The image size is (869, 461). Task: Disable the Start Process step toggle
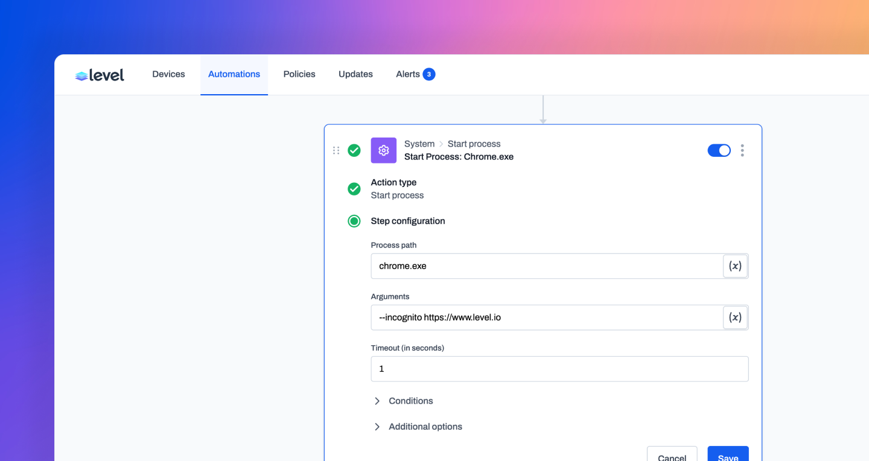[719, 150]
